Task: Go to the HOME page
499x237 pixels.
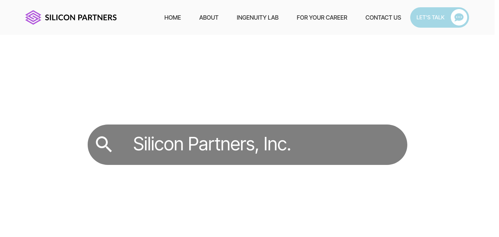Action: click(172, 17)
